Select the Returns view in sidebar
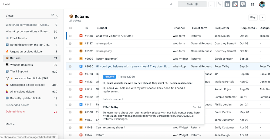The height and width of the screenshot is (139, 270). [x=32, y=58]
